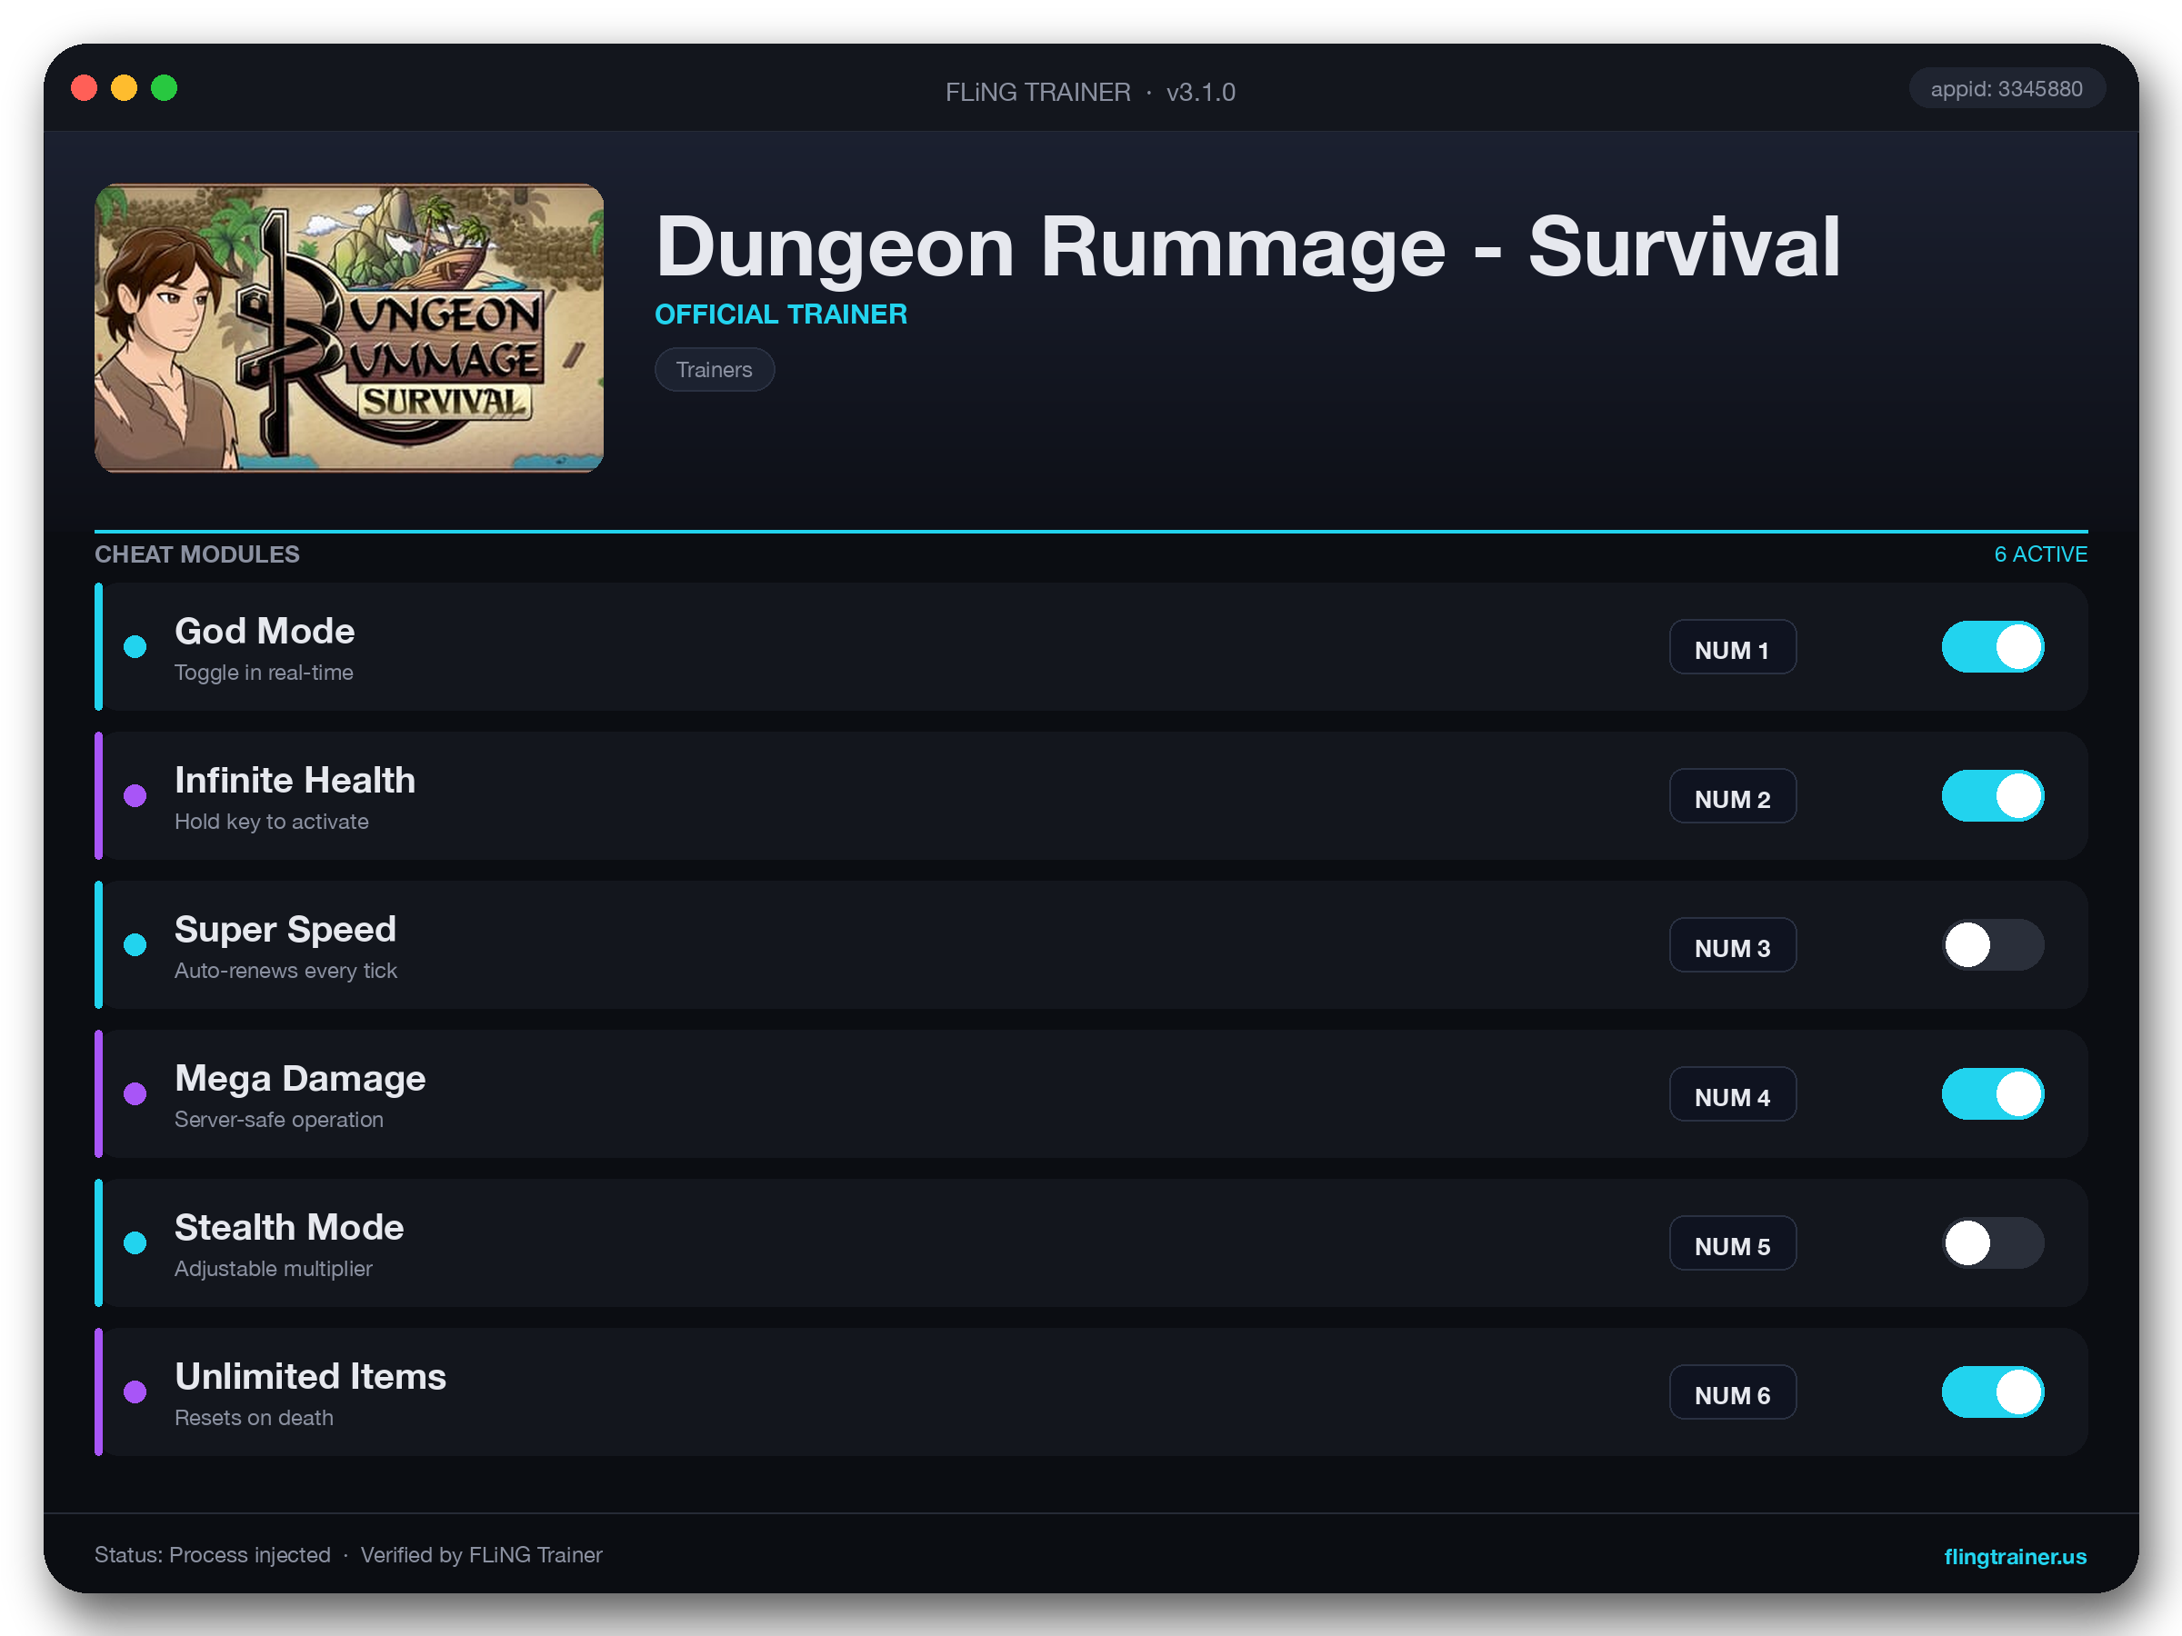Click the CHEAT MODULES section heading

tap(197, 554)
